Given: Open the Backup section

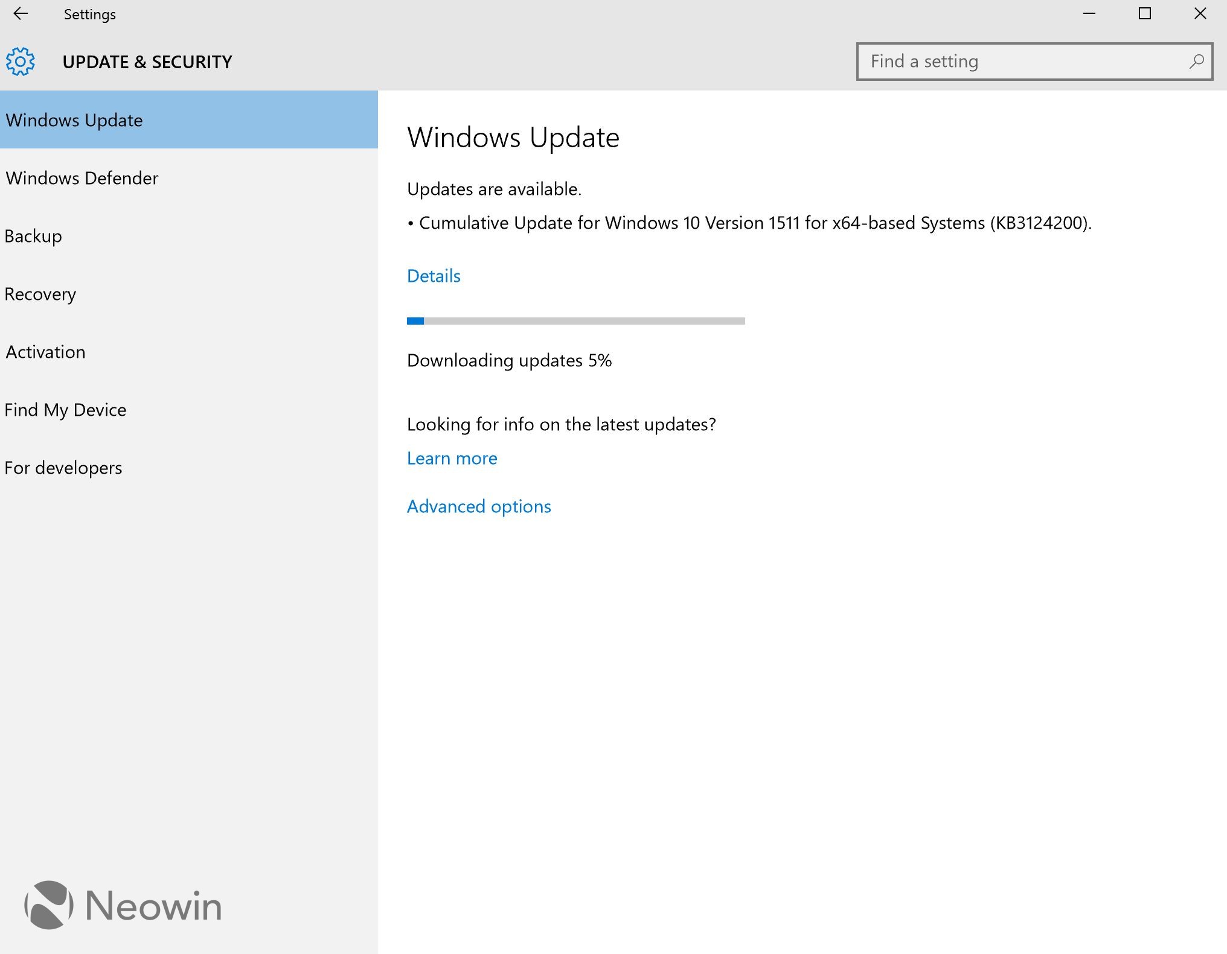Looking at the screenshot, I should (189, 236).
